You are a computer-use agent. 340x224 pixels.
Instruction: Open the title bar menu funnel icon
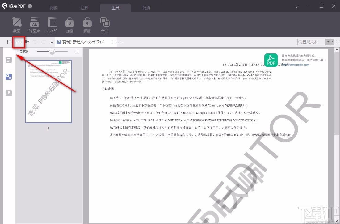pos(297,6)
